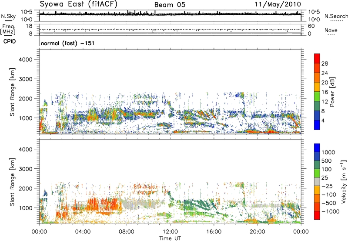The width and height of the screenshot is (348, 241).
Task: Click the "N.Sky" legend label
Action: (x=8, y=16)
